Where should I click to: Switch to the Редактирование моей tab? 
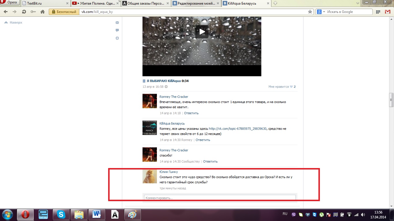tap(196, 3)
